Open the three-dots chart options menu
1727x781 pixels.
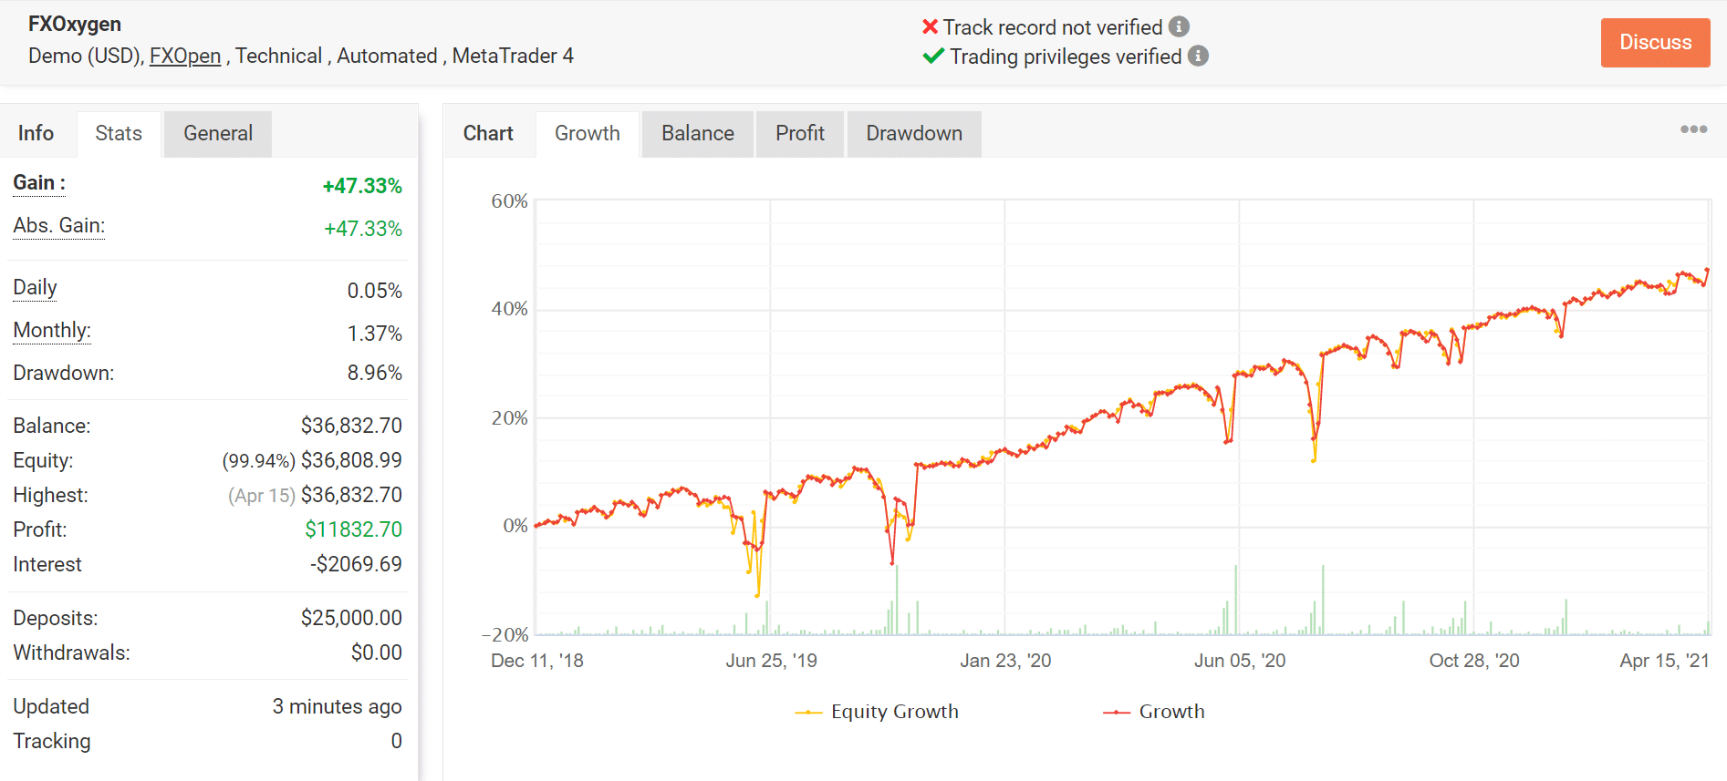point(1693,129)
